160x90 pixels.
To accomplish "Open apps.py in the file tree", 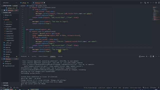I will coord(8,47).
